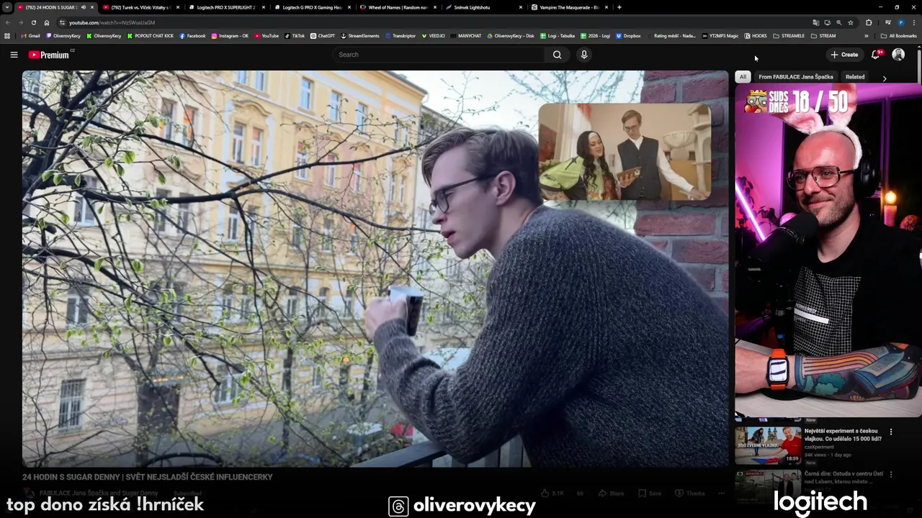
Task: Open the StreamElements bookmark
Action: 359,36
